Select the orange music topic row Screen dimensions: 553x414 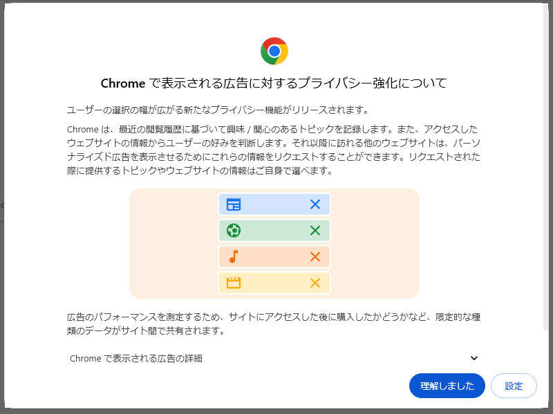[x=274, y=257]
